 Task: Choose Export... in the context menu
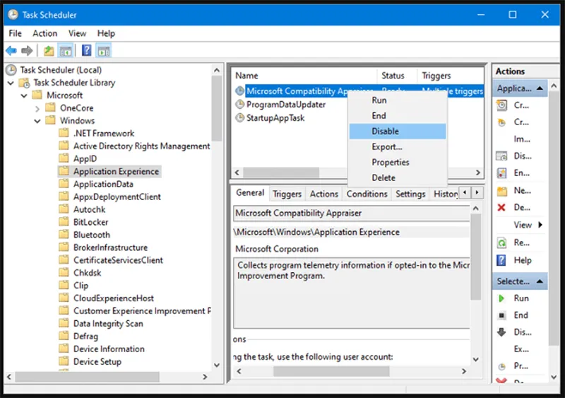398,147
